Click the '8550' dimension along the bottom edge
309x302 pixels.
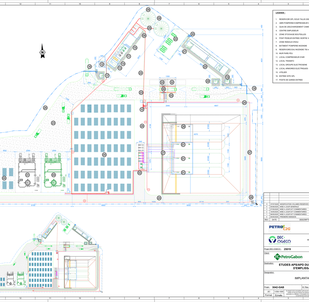pos(189,205)
